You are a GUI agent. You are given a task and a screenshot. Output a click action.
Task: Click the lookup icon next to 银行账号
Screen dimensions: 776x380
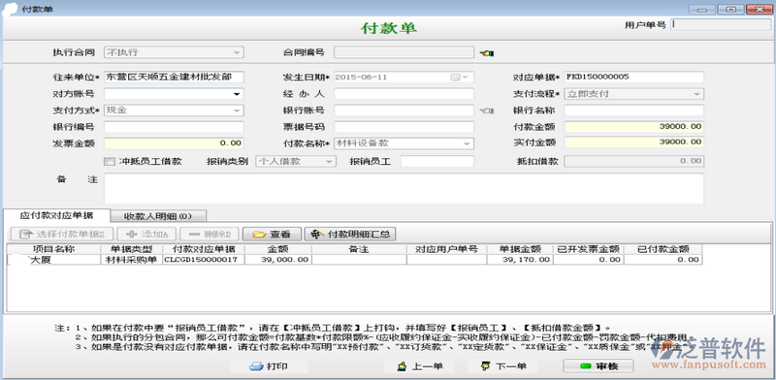coord(487,111)
